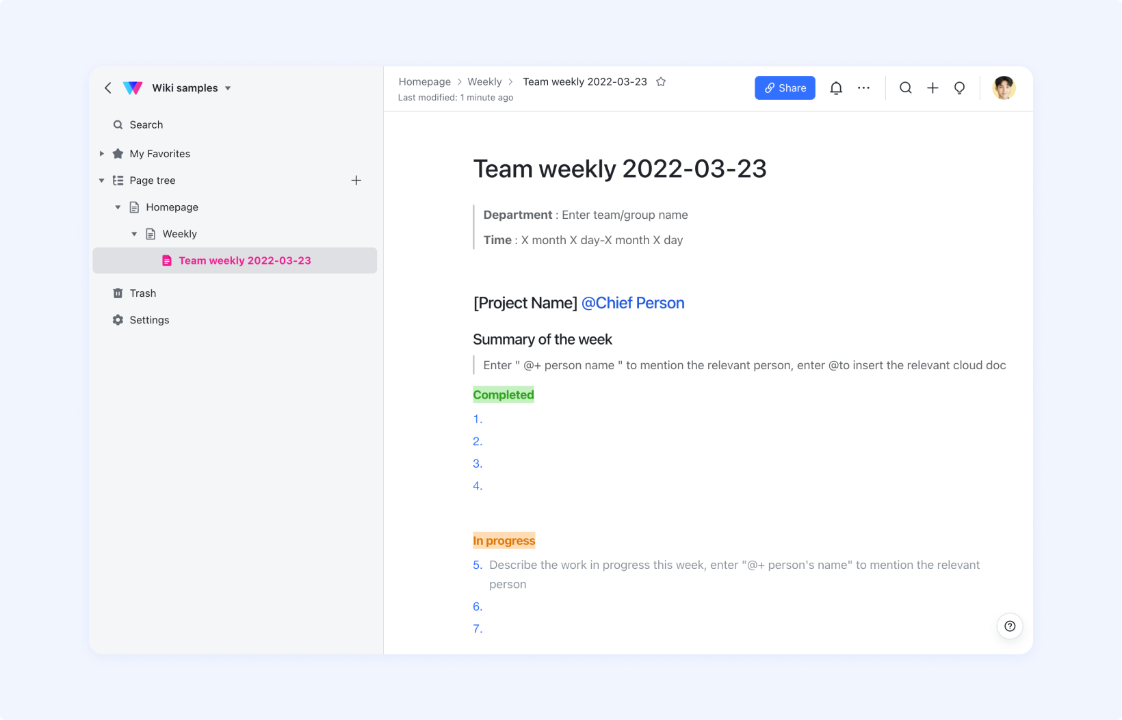The image size is (1122, 720).
Task: Create new content with the plus icon in toolbar
Action: click(x=932, y=88)
